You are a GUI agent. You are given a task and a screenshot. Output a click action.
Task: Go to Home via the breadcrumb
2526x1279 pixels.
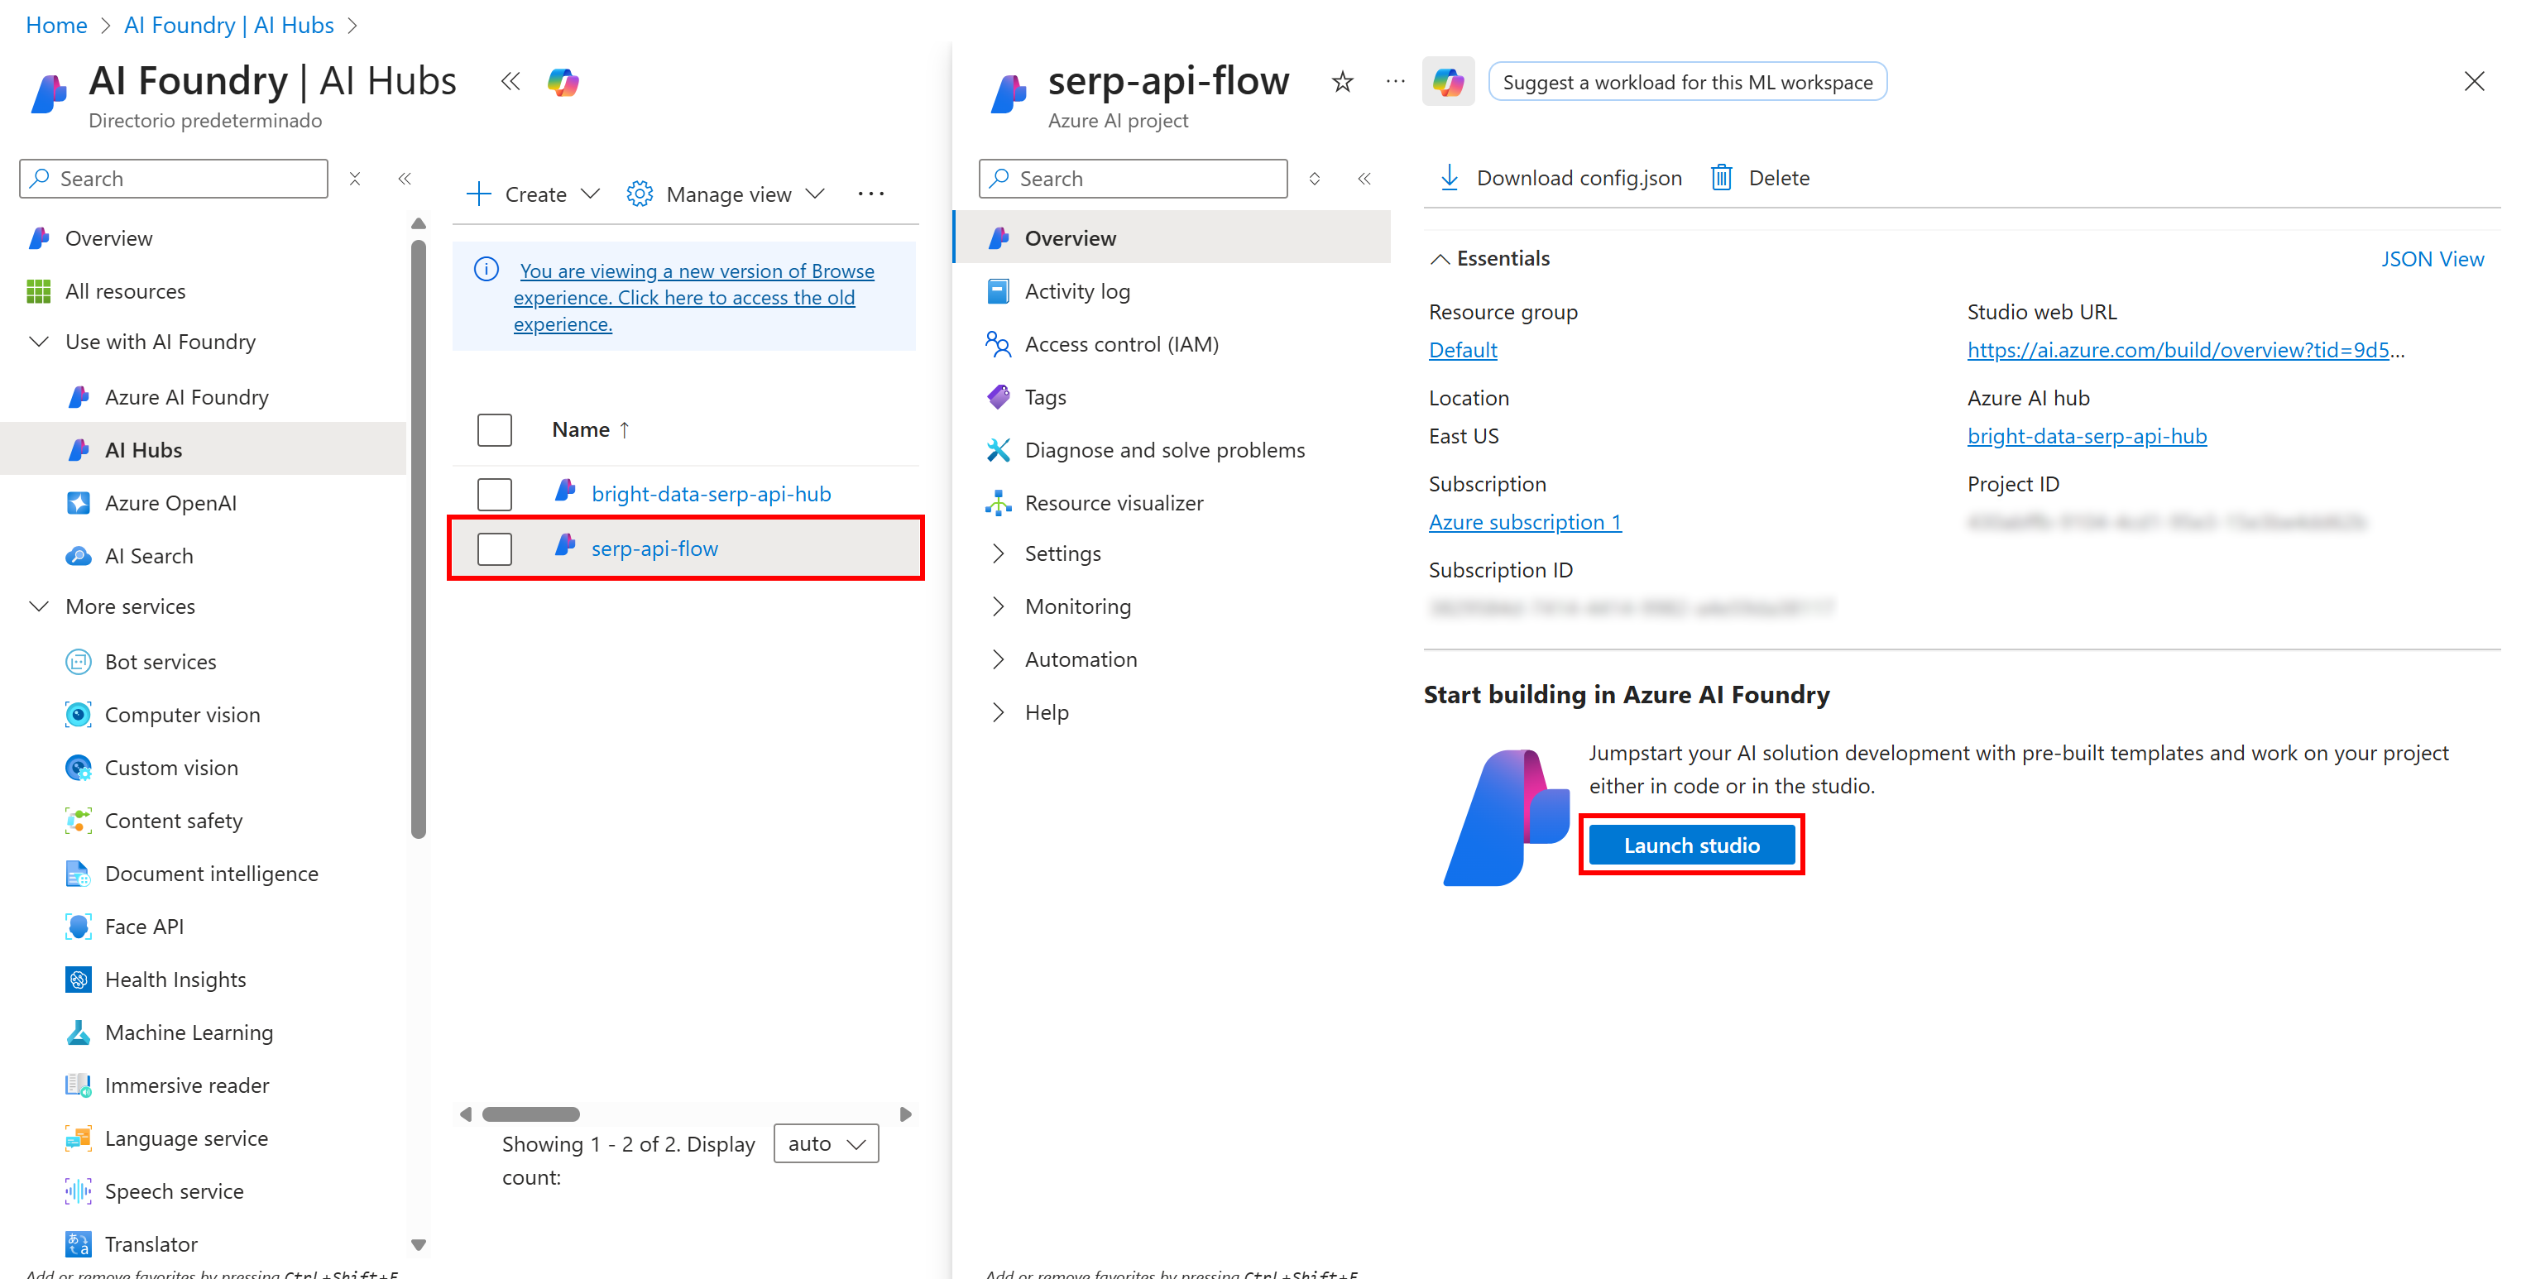pyautogui.click(x=56, y=25)
